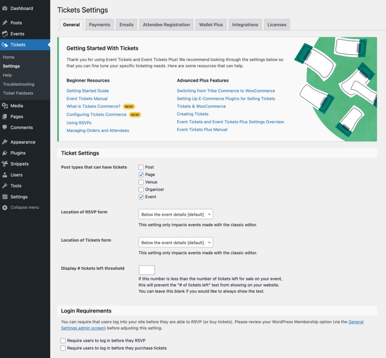
Task: Open the Location of RSVP form dropdown
Action: click(176, 214)
